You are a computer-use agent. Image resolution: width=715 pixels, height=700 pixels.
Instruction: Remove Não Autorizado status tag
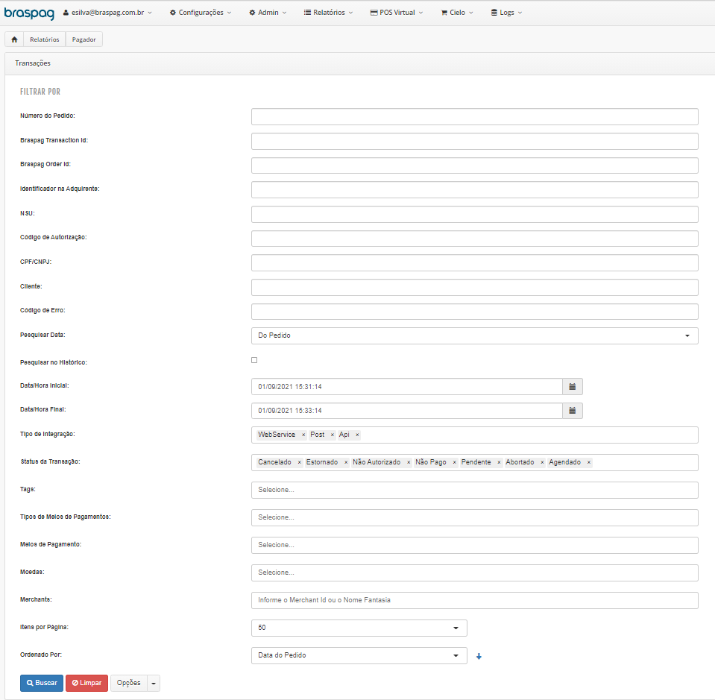(409, 462)
